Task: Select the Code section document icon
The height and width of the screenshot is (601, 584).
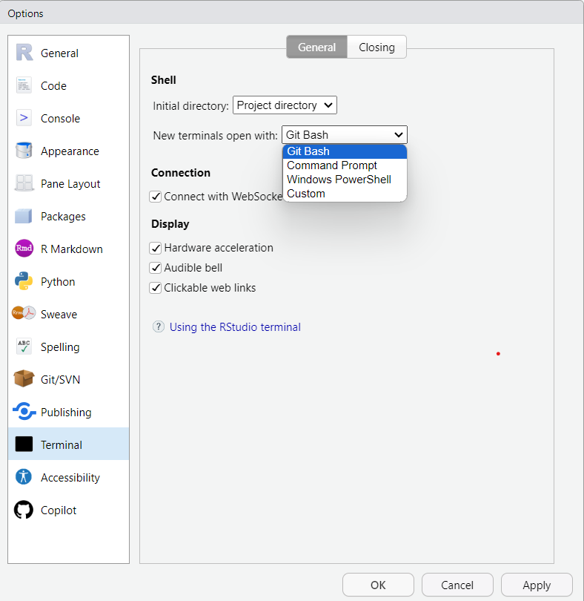Action: [x=24, y=85]
